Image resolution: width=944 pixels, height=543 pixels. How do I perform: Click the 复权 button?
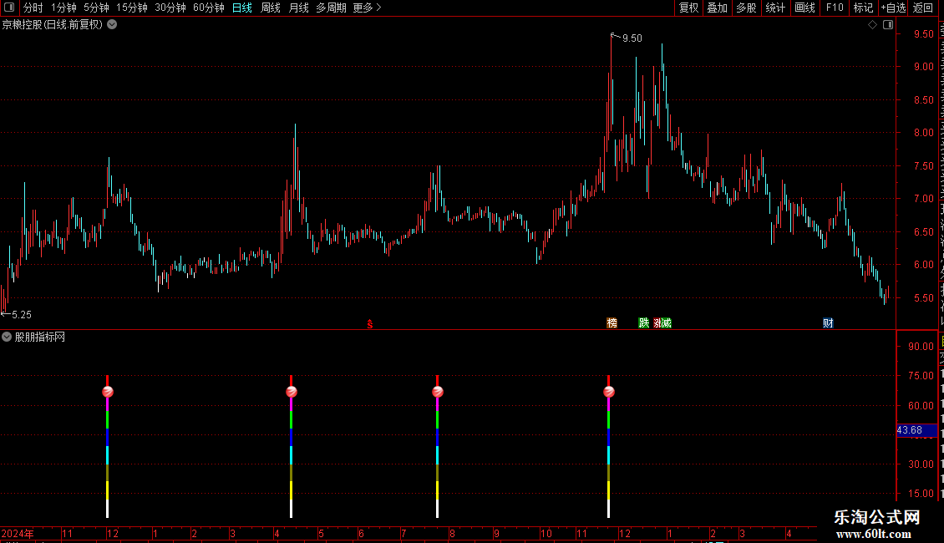pos(688,8)
